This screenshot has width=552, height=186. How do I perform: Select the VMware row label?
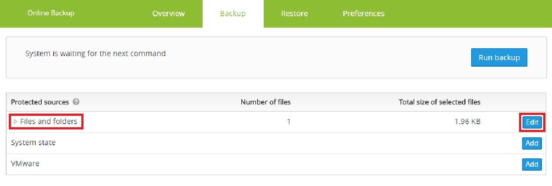[25, 164]
